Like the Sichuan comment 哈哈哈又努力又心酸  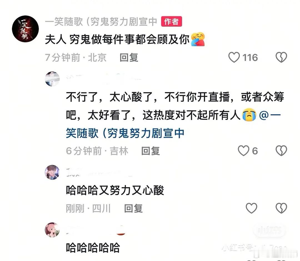point(251,208)
